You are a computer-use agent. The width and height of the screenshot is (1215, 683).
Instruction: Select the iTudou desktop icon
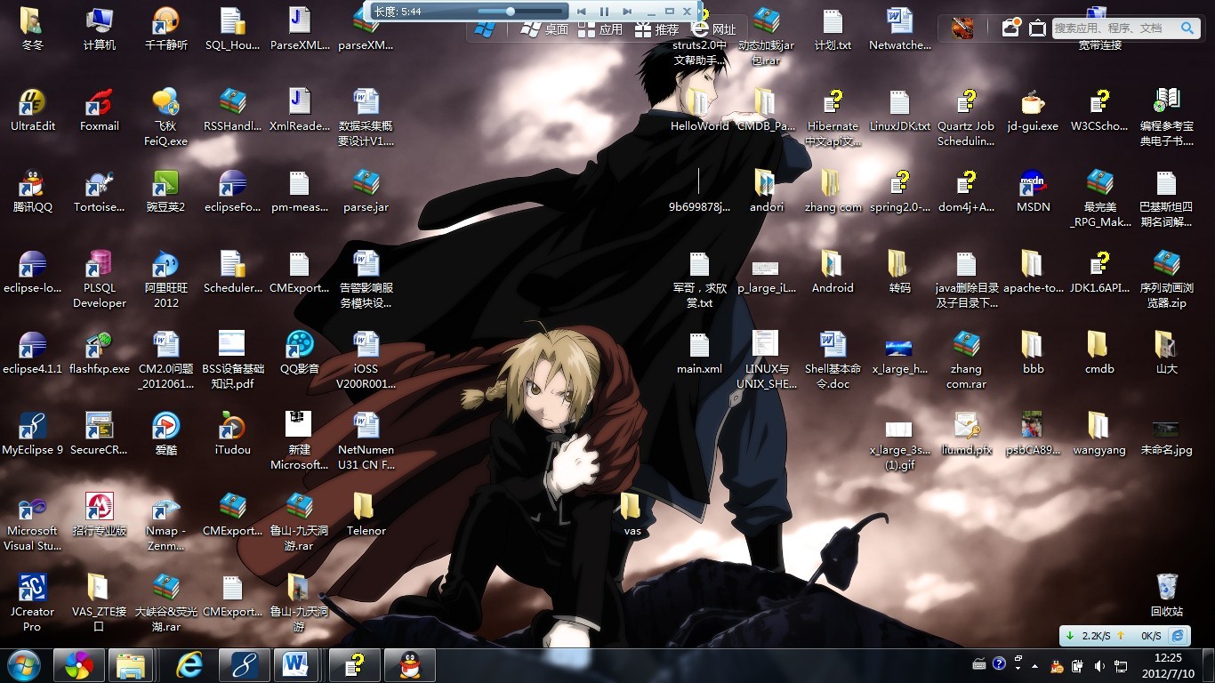point(233,434)
